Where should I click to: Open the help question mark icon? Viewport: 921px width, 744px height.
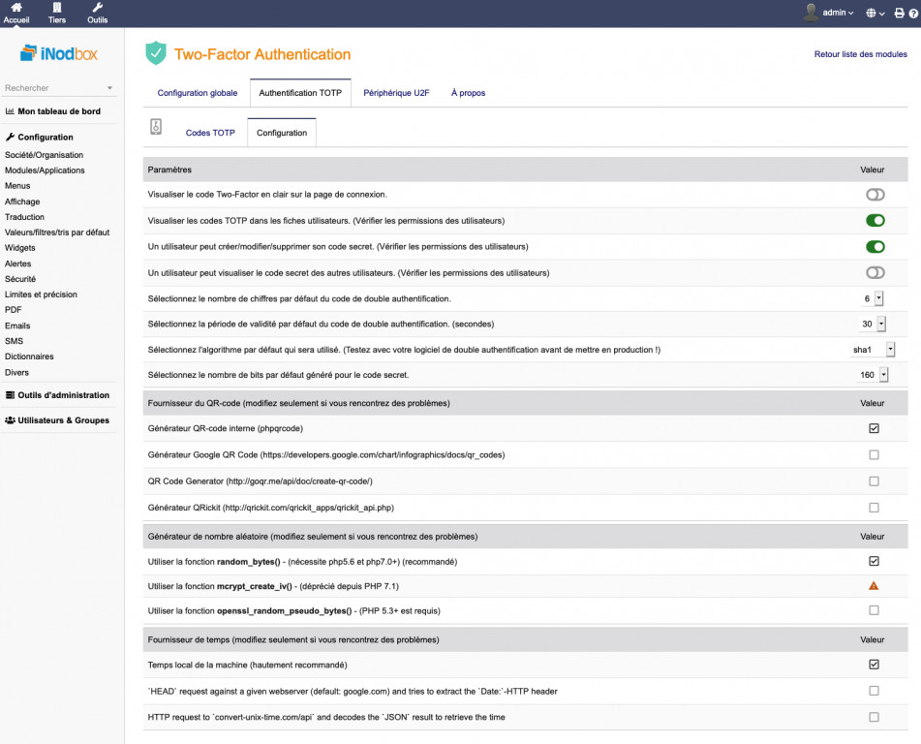coord(913,14)
